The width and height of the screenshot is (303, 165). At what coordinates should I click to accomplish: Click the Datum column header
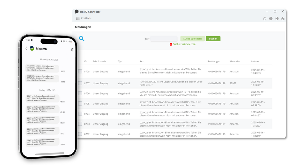click(255, 61)
